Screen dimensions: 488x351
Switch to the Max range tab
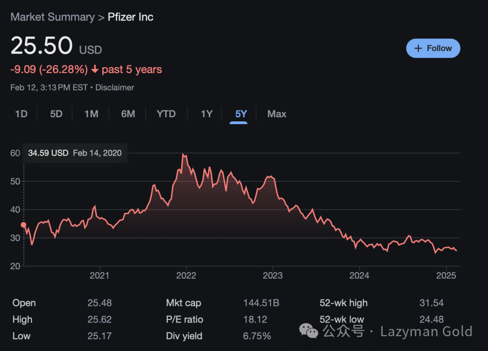tap(277, 114)
